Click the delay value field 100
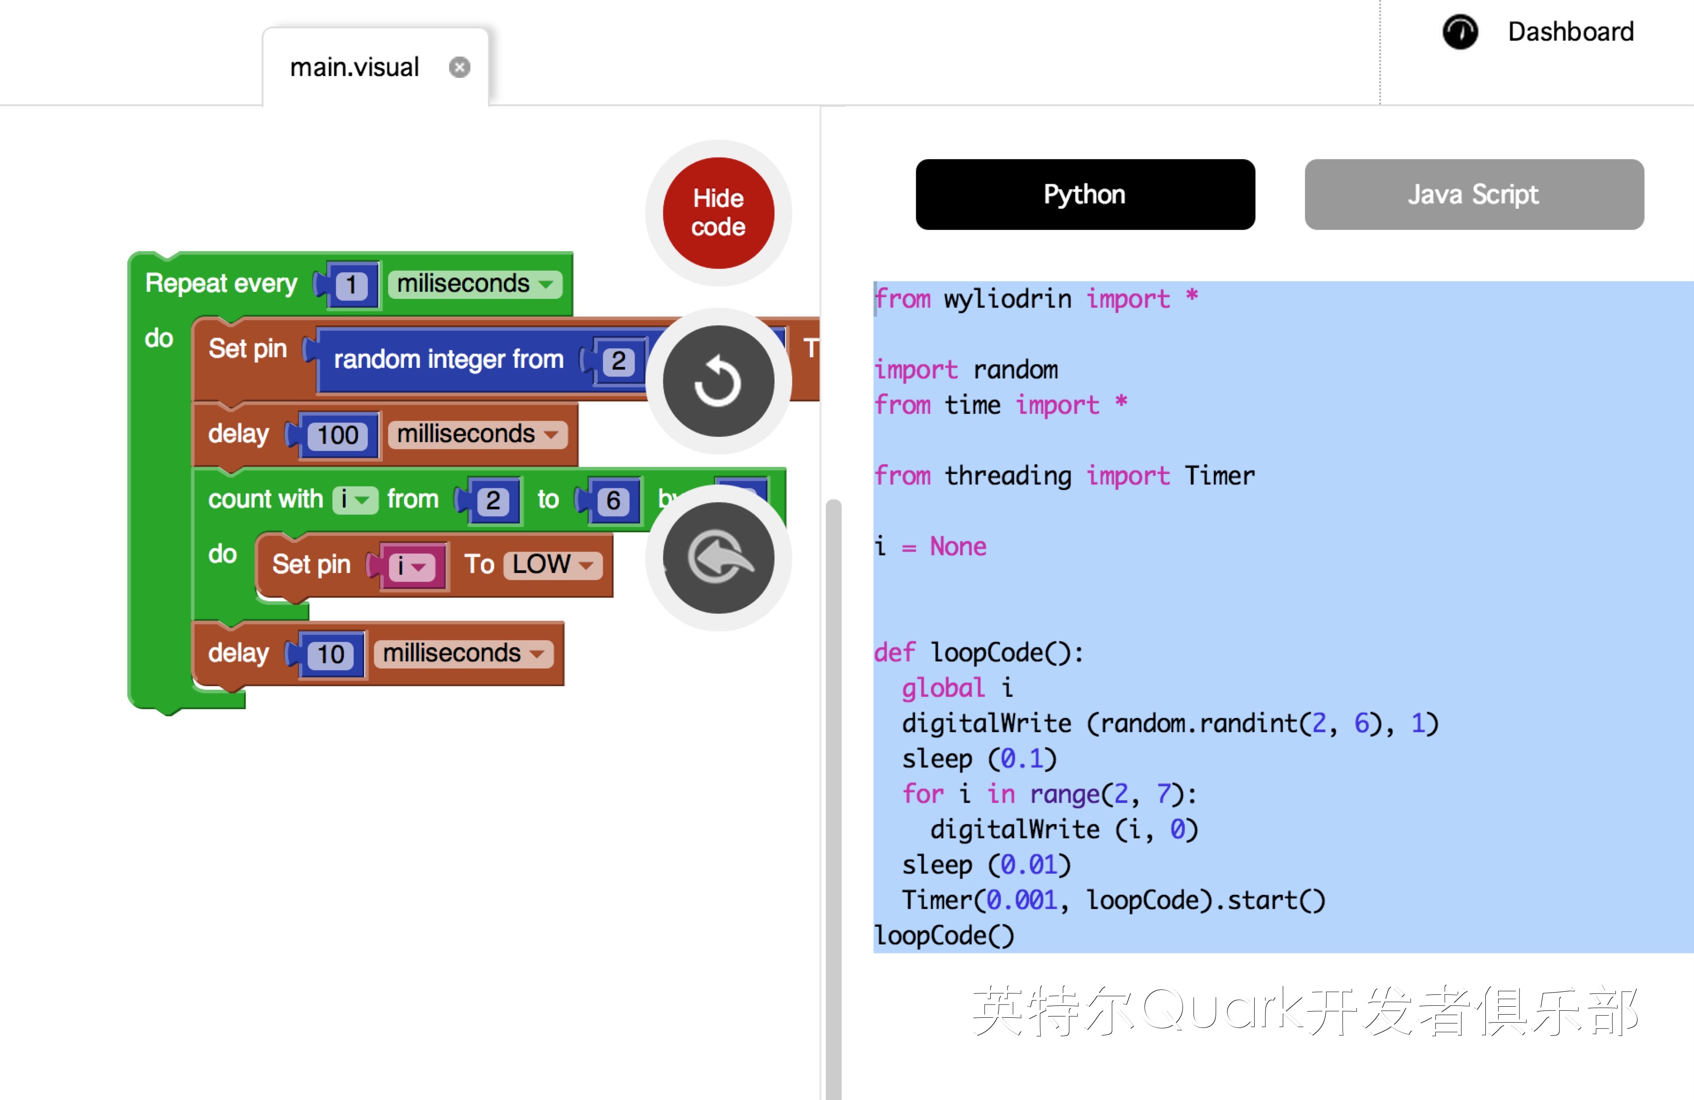The height and width of the screenshot is (1100, 1694). point(337,436)
